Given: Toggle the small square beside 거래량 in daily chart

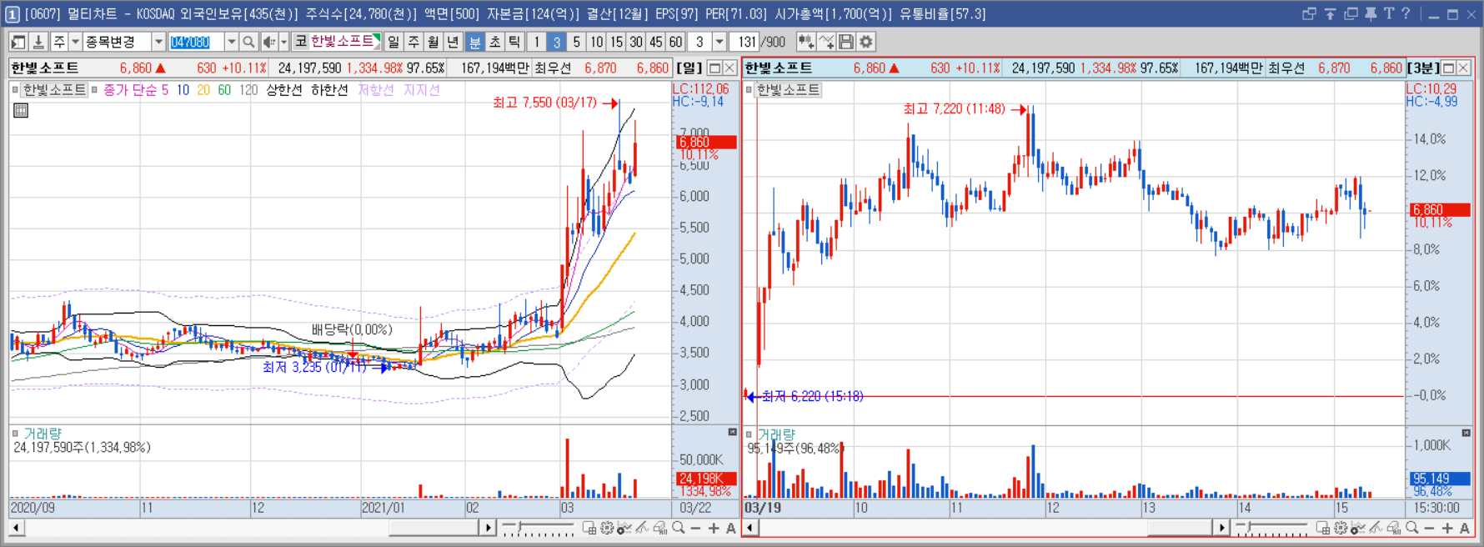Looking at the screenshot, I should tap(15, 434).
